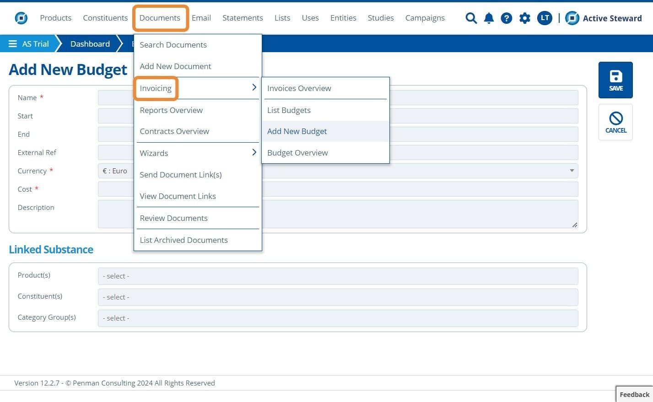Toggle the AS Trial hamburger menu

13,44
